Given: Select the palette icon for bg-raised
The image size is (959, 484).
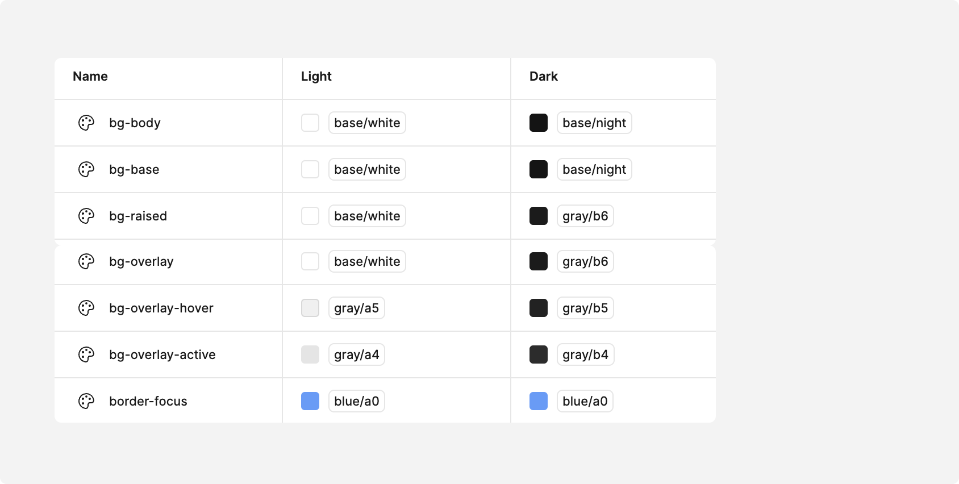Looking at the screenshot, I should [86, 215].
